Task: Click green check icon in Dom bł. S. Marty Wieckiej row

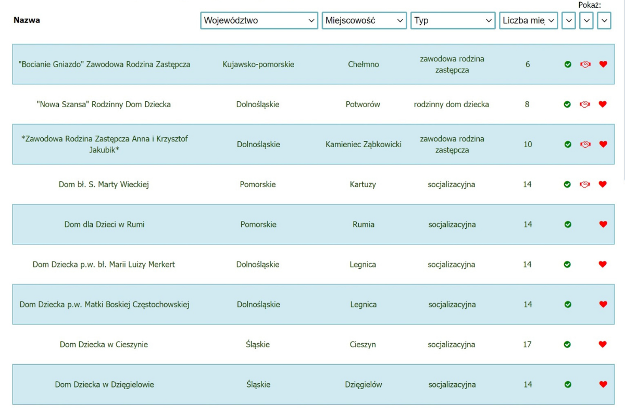Action: point(567,184)
